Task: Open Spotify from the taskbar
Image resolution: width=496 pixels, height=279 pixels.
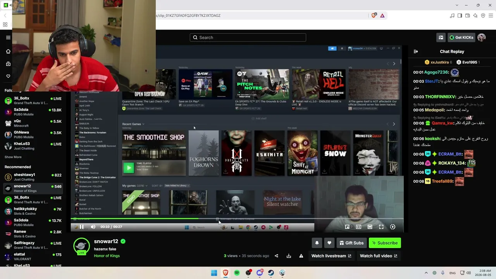Action: pyautogui.click(x=237, y=273)
